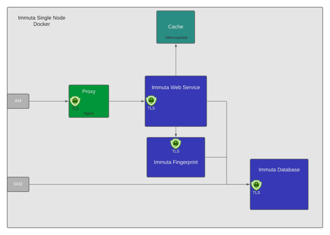Image resolution: width=330 pixels, height=235 pixels.
Task: Click the TLS shield icon in Immuta Web Service
Action: [151, 101]
